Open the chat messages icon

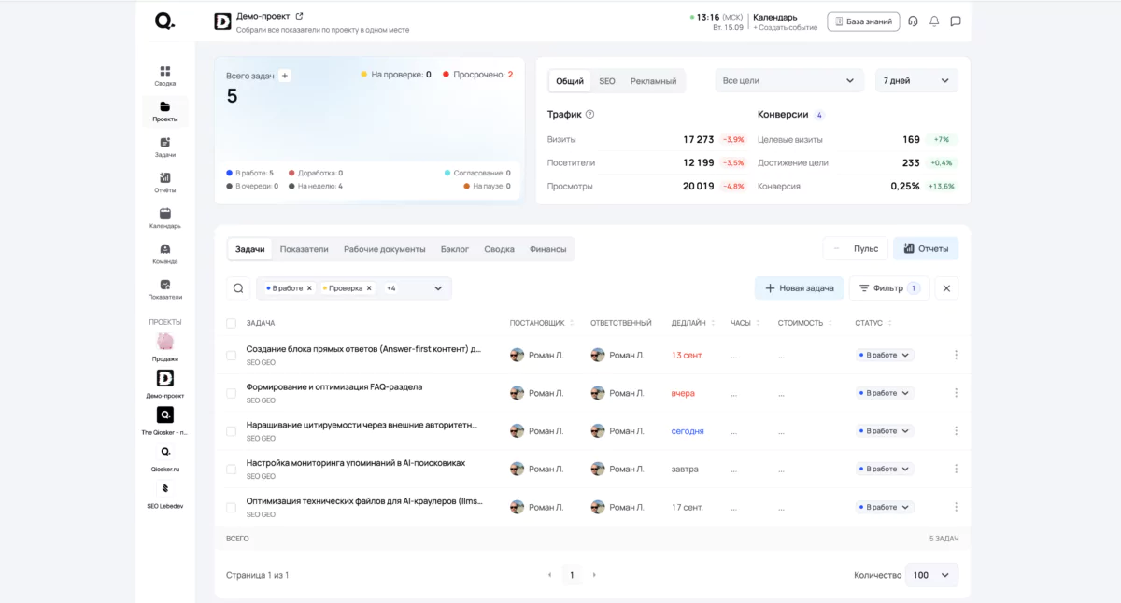click(956, 21)
